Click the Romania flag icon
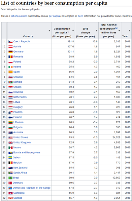This screenshot has width=132, height=201. coord(11,57)
